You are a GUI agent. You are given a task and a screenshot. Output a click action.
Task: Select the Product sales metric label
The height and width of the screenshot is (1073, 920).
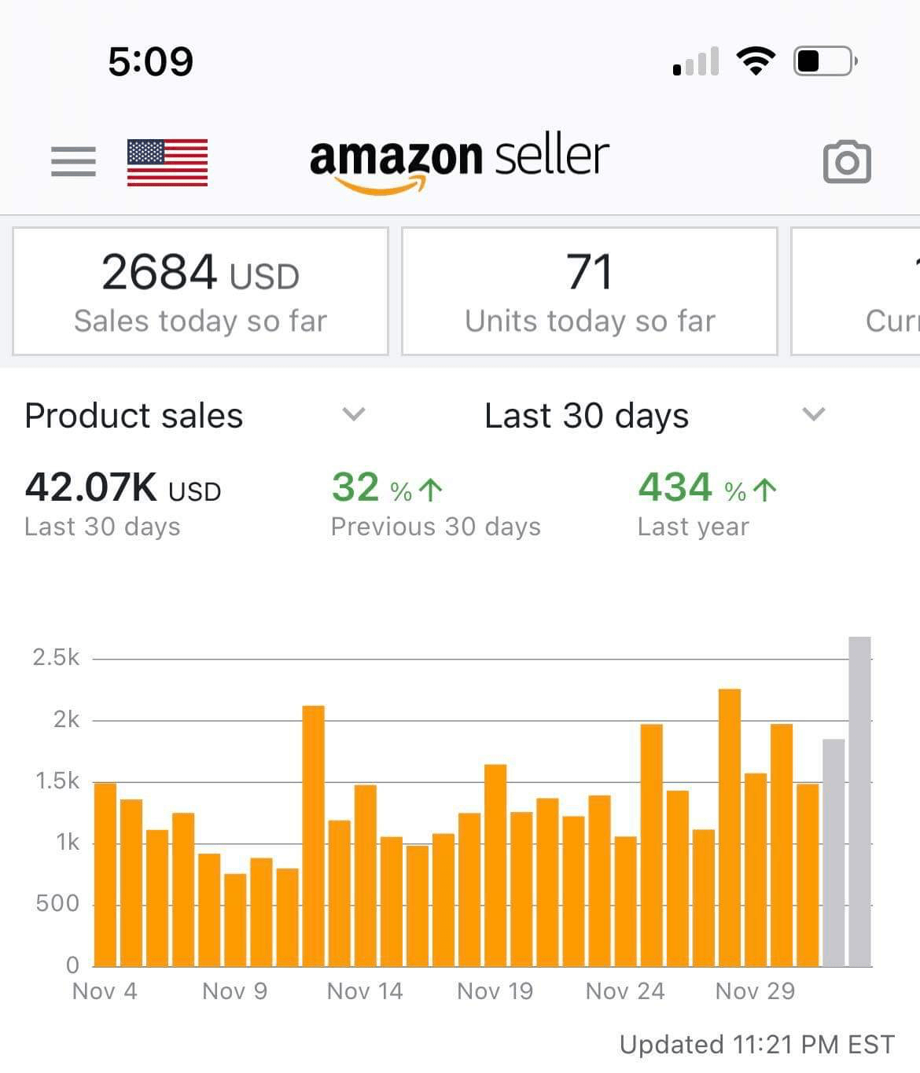click(x=134, y=416)
